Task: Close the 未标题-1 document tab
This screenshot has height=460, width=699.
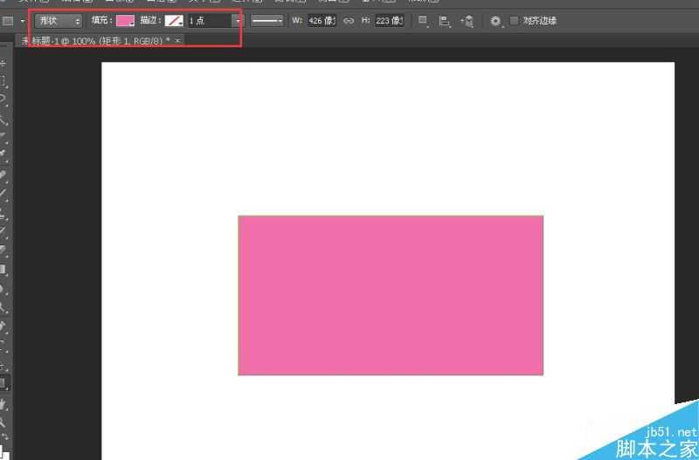Action: (x=177, y=41)
